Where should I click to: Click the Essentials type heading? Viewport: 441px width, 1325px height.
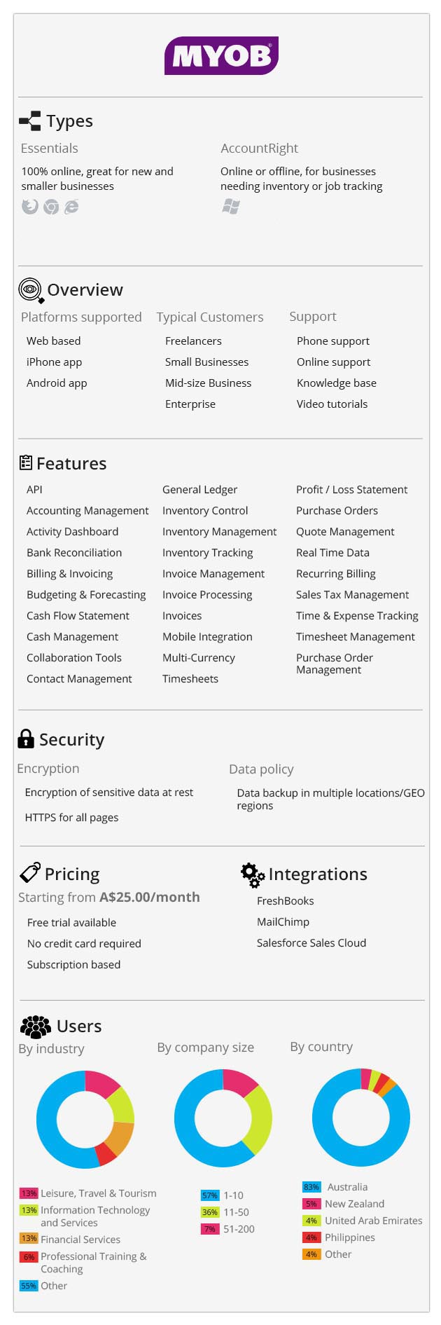(x=50, y=149)
